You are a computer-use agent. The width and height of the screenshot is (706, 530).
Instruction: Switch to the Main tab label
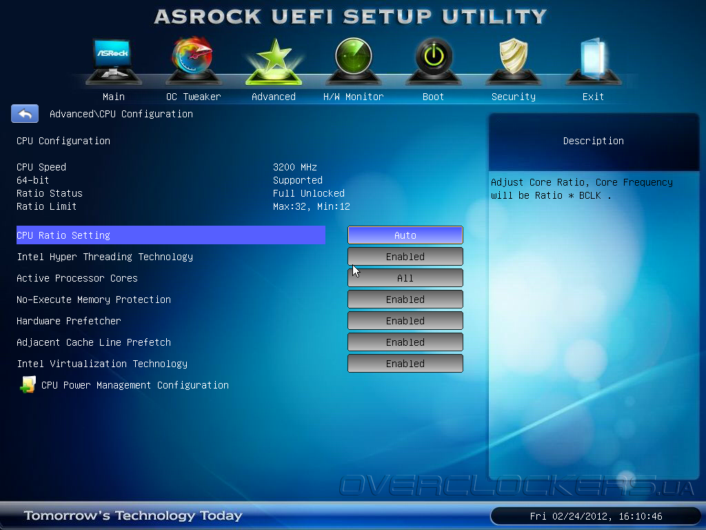[x=114, y=97]
